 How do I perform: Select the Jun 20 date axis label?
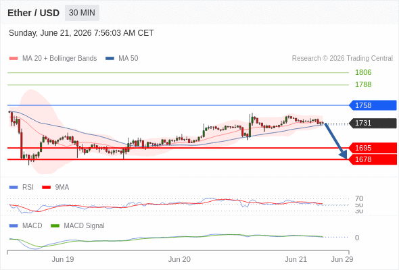(x=179, y=259)
